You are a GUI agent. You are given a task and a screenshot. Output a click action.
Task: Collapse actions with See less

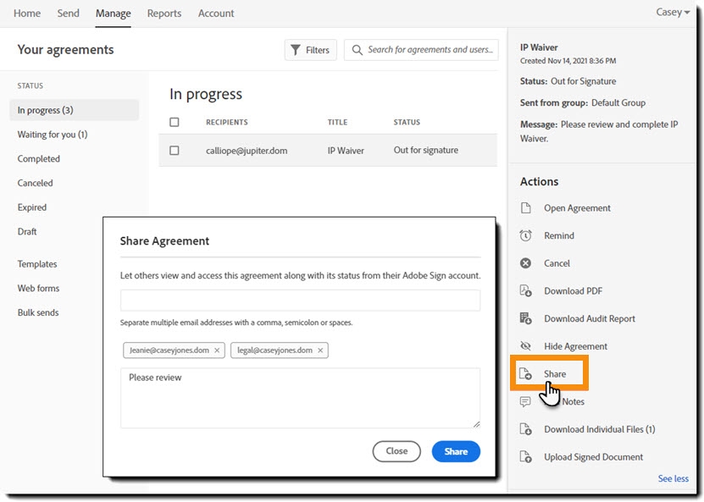point(673,479)
